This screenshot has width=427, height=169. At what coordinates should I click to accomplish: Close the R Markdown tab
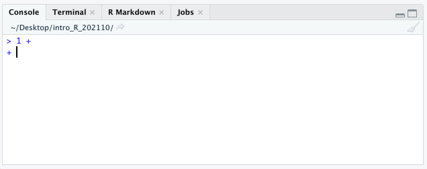pos(161,12)
